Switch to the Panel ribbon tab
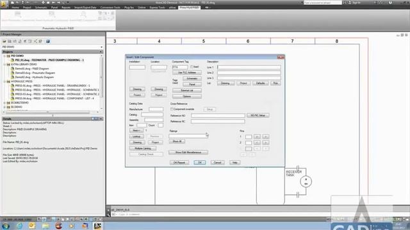Image resolution: width=410 pixels, height=230 pixels. 54,8
